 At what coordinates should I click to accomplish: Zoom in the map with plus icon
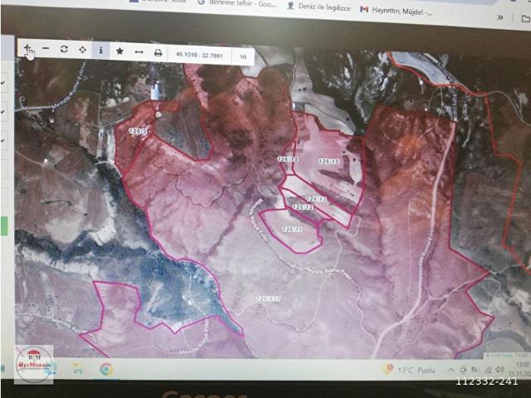click(x=27, y=48)
